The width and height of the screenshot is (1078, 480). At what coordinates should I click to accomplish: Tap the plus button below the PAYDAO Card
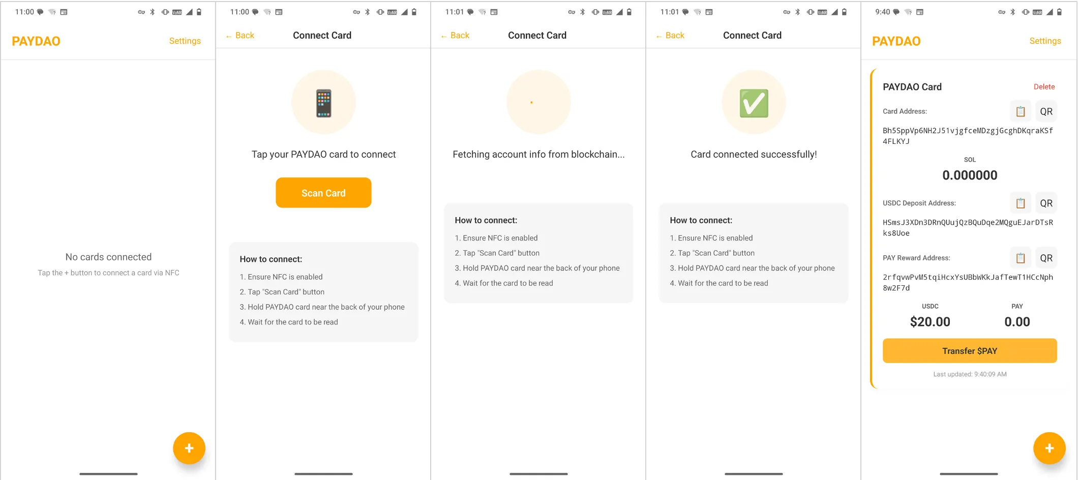pyautogui.click(x=1049, y=448)
